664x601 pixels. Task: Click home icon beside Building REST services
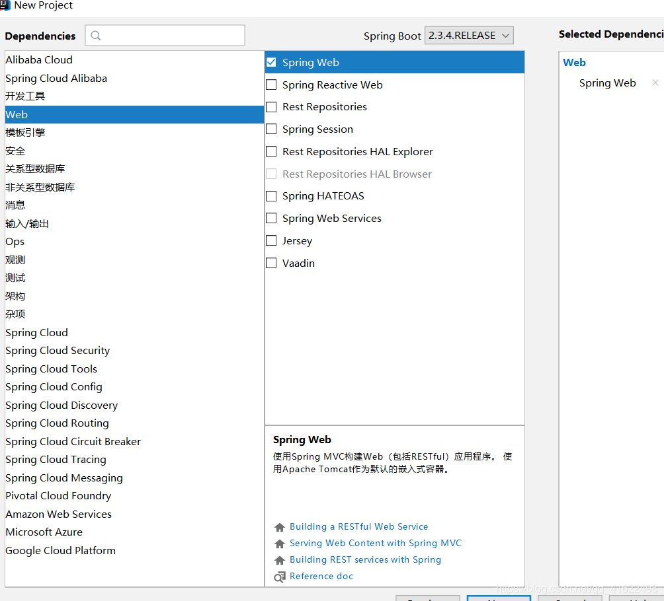click(280, 560)
